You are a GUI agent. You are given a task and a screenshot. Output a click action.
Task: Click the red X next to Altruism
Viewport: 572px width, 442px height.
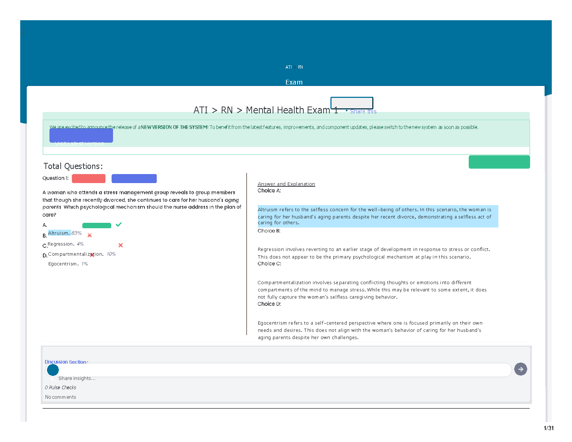(x=90, y=235)
